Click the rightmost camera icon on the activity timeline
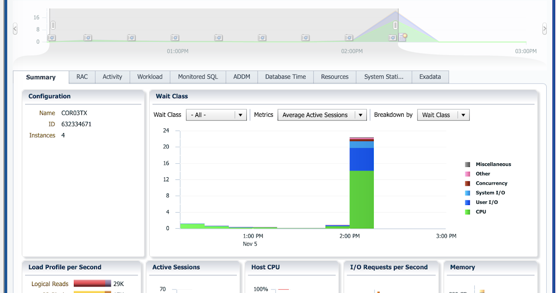 [x=392, y=38]
